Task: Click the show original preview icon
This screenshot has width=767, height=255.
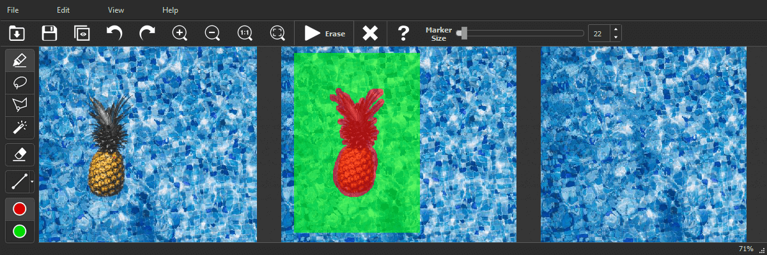Action: point(82,33)
